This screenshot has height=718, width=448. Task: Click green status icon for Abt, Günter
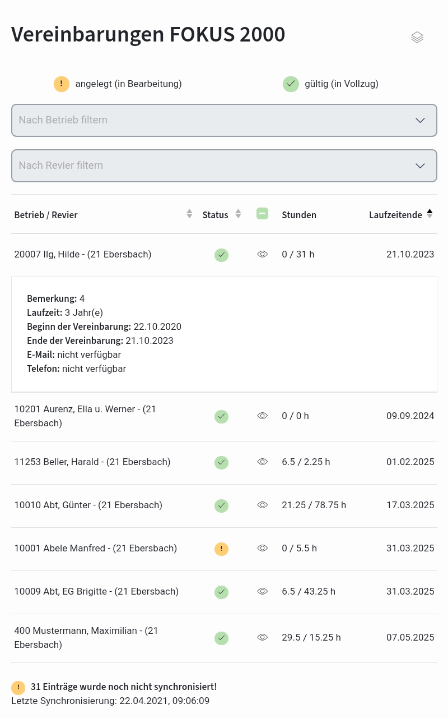click(x=221, y=506)
